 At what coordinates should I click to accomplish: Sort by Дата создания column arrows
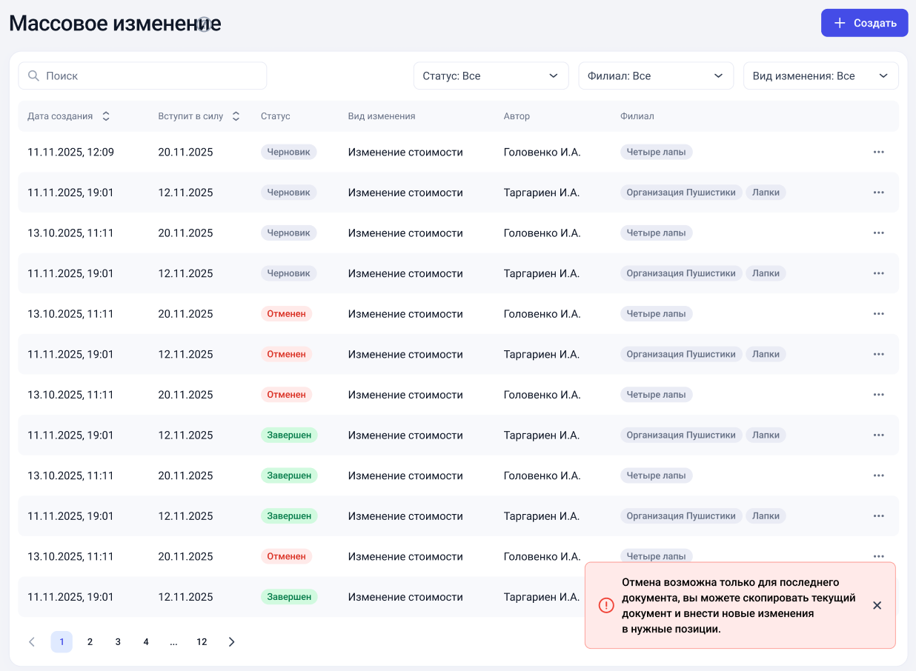106,116
